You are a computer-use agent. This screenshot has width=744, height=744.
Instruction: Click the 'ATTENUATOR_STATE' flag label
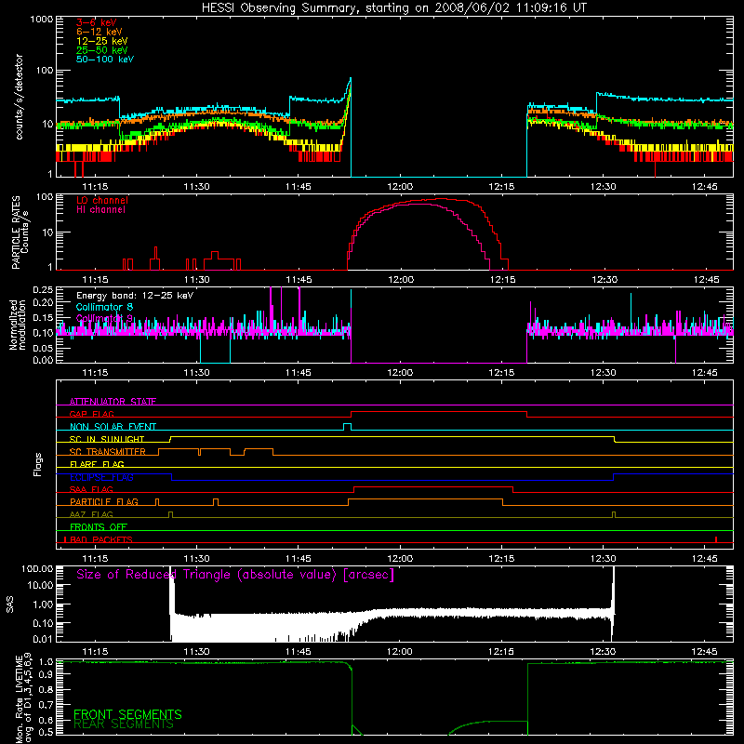click(113, 402)
